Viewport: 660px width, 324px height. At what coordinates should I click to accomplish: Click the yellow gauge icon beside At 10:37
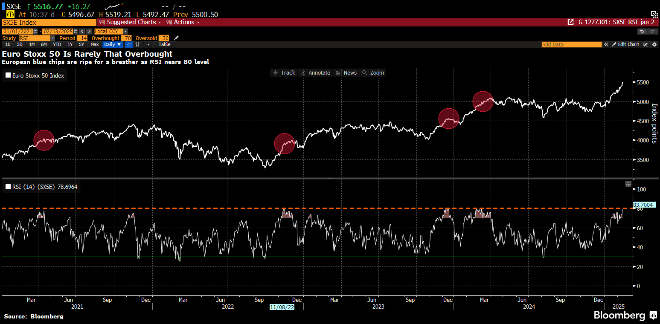(11, 14)
